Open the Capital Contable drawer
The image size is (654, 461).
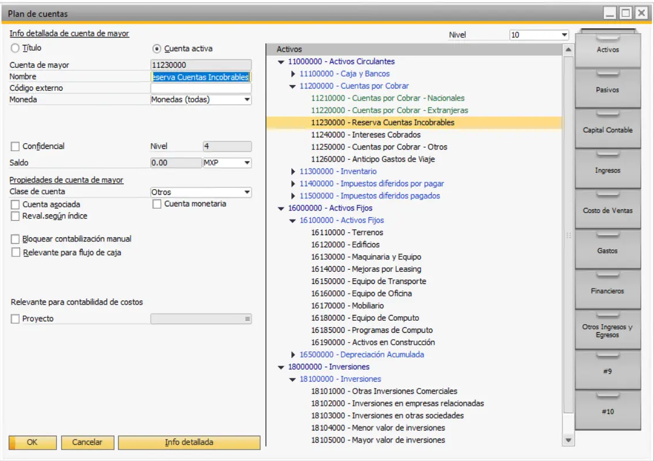[x=609, y=129]
